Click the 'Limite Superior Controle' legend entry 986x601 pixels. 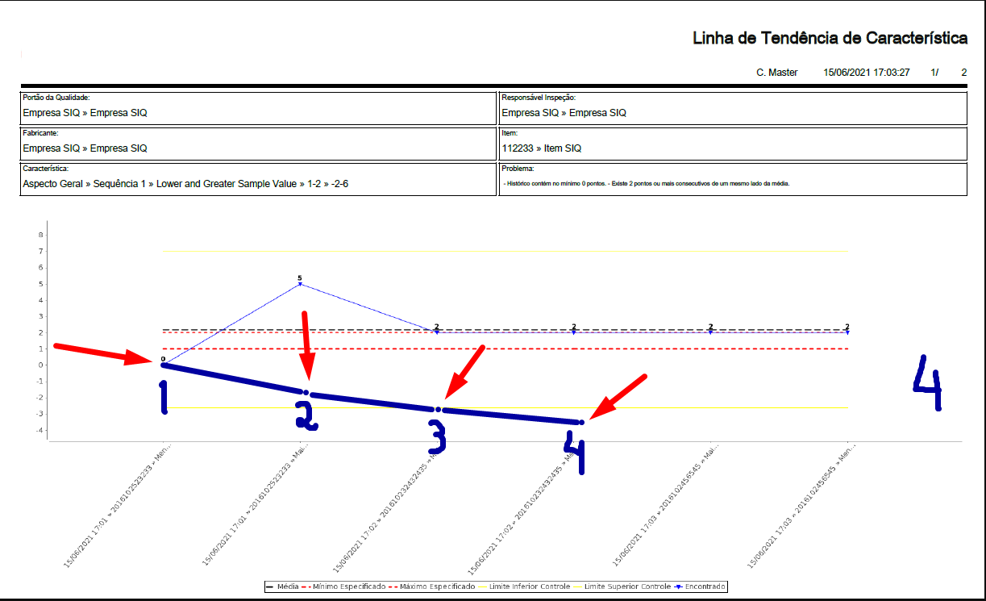(x=622, y=586)
